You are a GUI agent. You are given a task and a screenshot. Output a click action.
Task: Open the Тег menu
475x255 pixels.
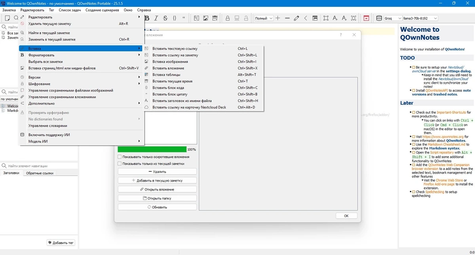point(51,10)
